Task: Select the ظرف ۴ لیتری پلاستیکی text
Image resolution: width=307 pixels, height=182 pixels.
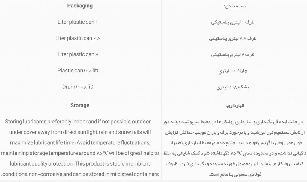Action: coord(233,54)
